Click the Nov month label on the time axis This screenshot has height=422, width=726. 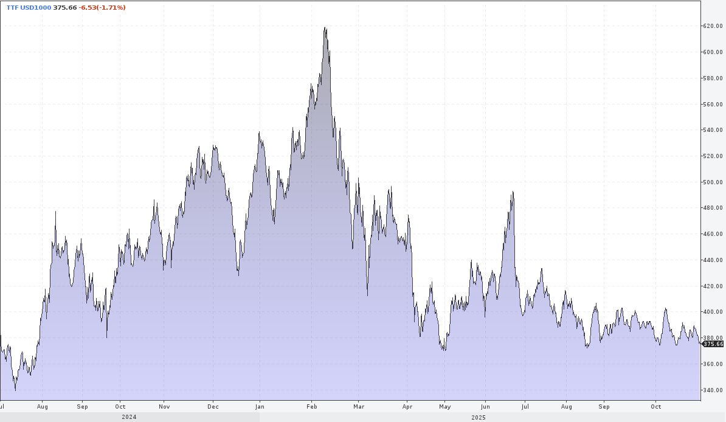pyautogui.click(x=164, y=406)
